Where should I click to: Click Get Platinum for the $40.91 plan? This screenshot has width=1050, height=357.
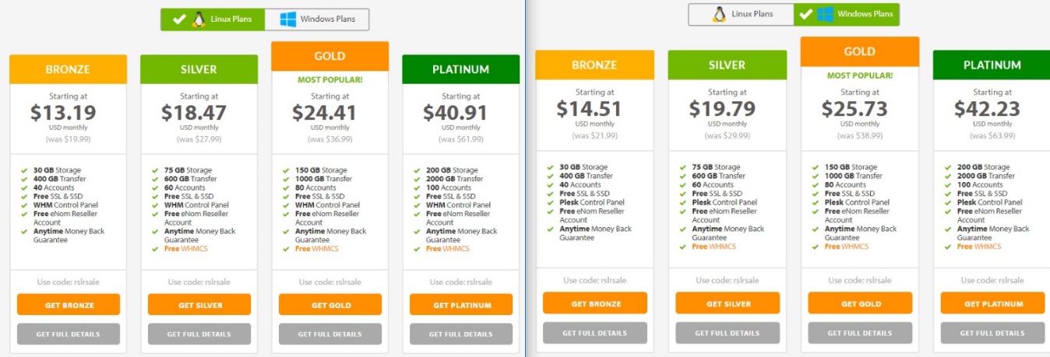pos(461,305)
